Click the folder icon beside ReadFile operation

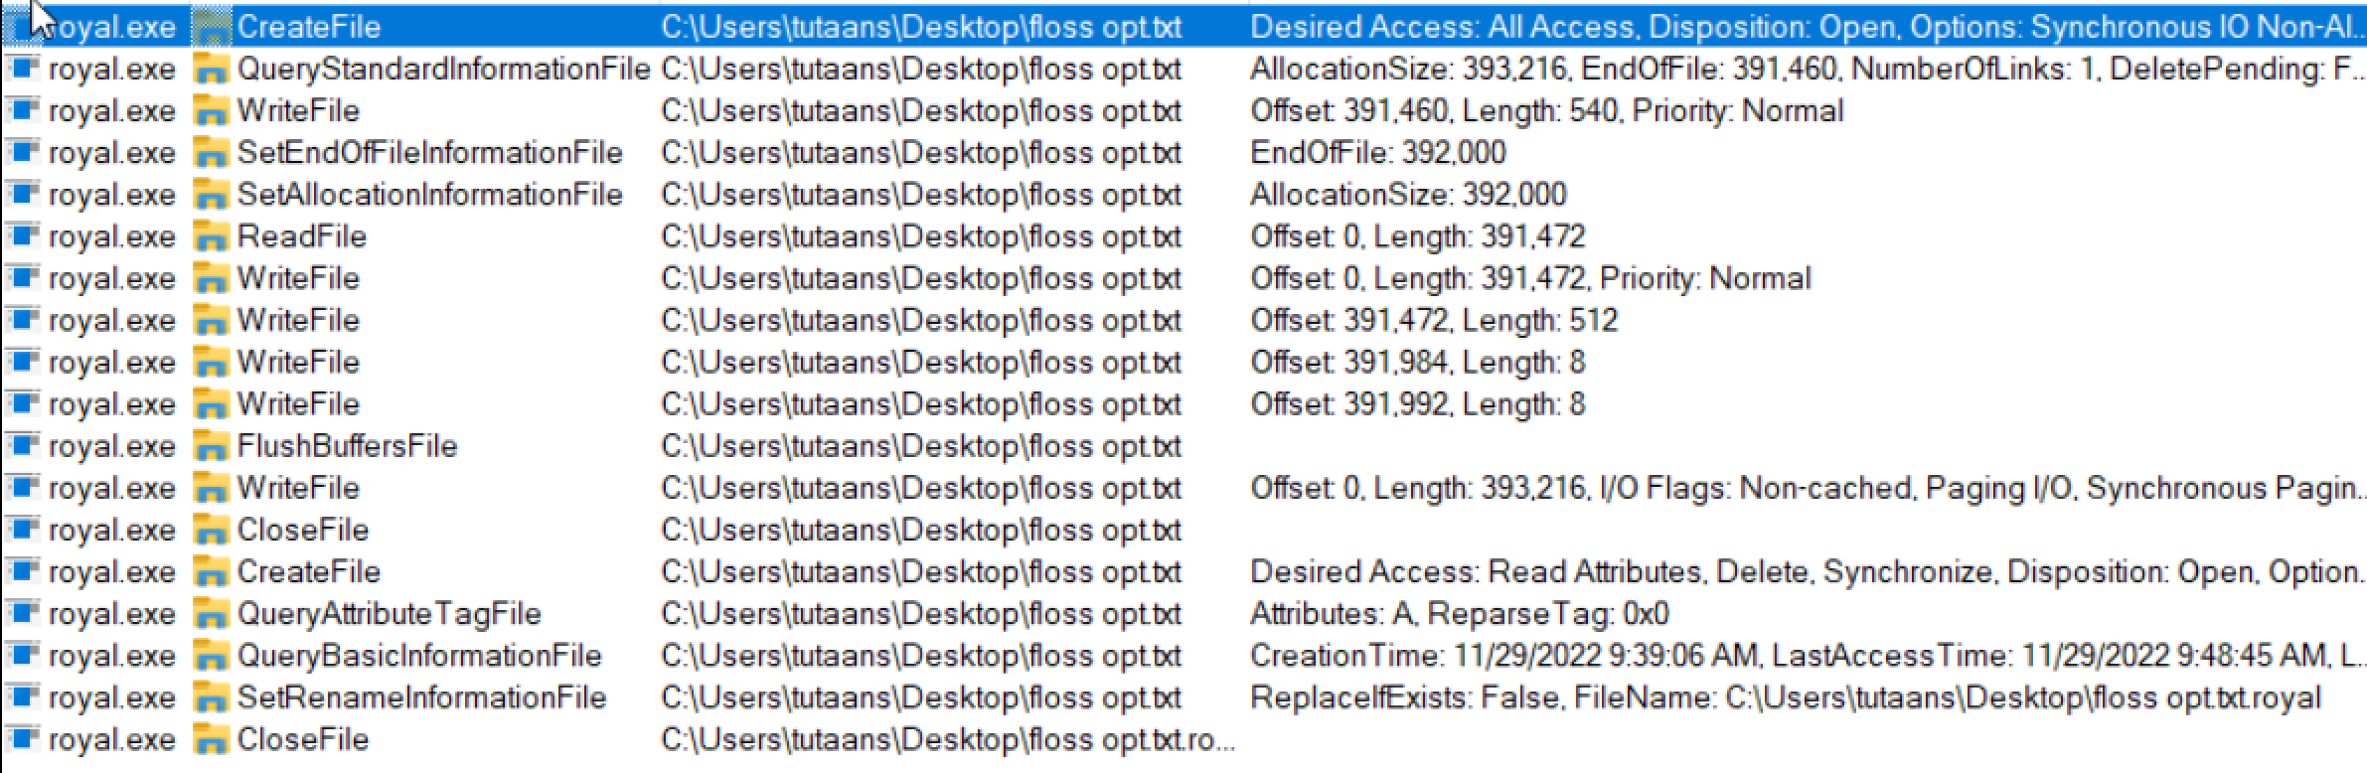pyautogui.click(x=209, y=237)
